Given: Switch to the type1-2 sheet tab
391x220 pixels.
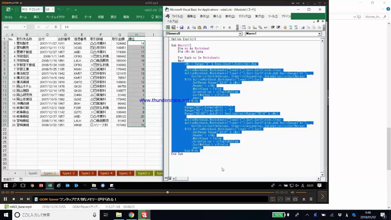Looking at the screenshot, I should point(68,173).
